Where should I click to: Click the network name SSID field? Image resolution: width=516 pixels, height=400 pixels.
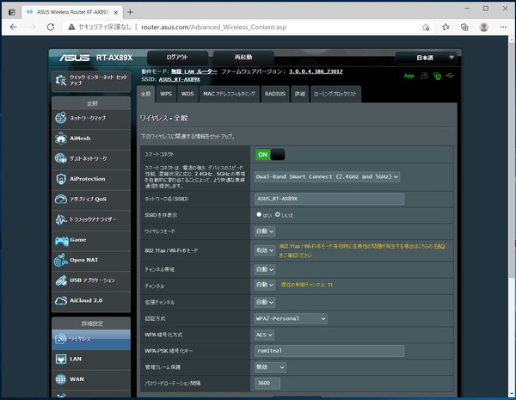click(x=329, y=199)
